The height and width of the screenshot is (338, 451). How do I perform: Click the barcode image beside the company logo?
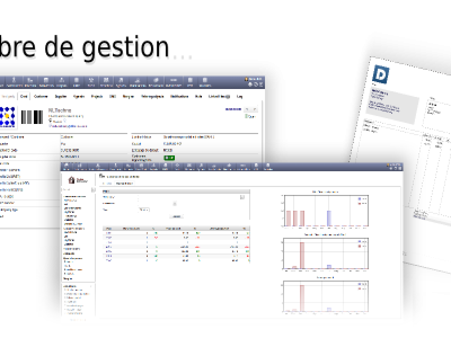32,117
